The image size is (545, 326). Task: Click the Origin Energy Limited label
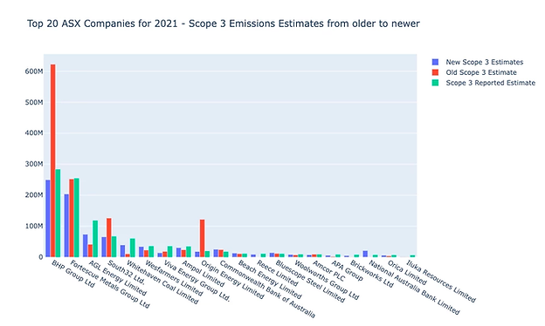[232, 280]
